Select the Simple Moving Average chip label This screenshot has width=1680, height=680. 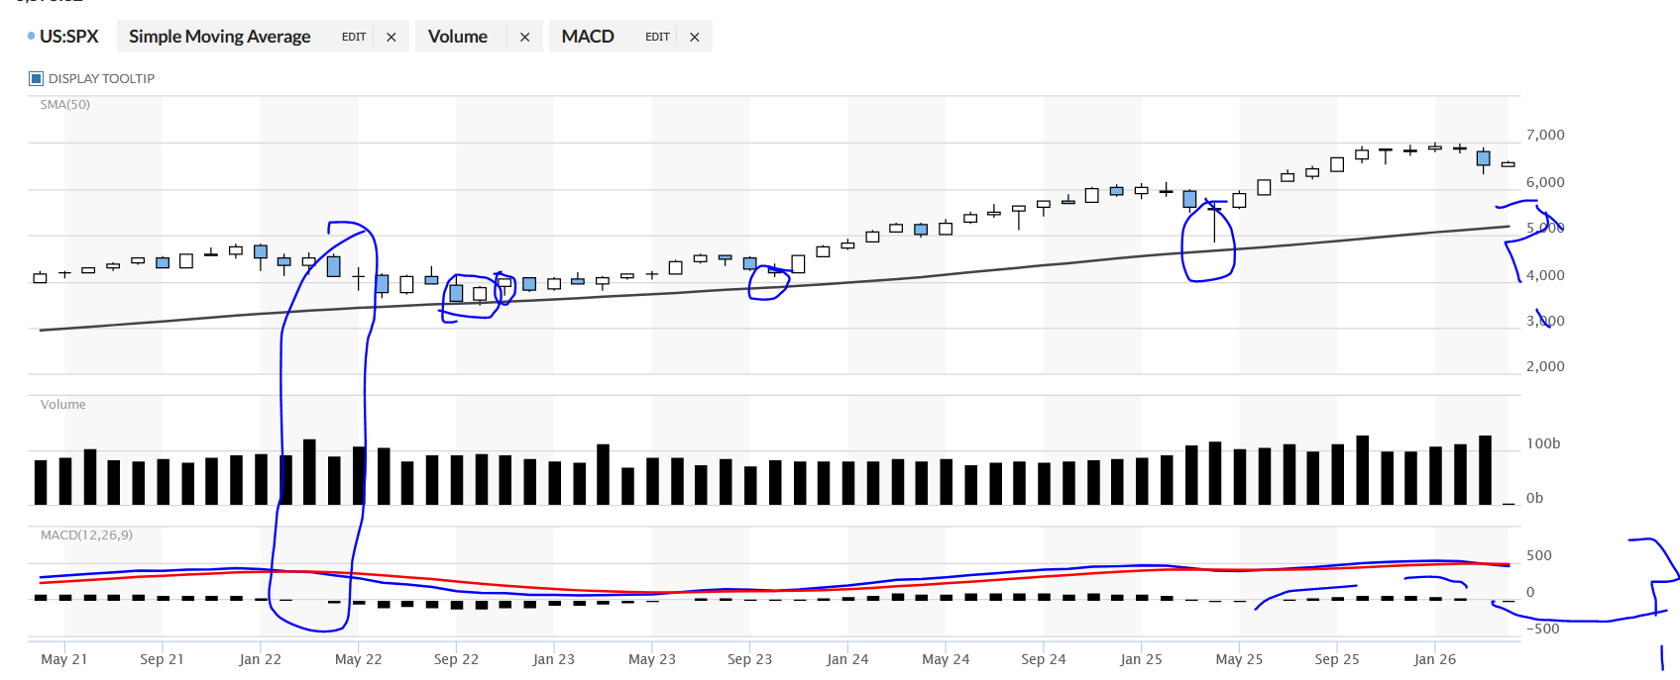tap(219, 37)
